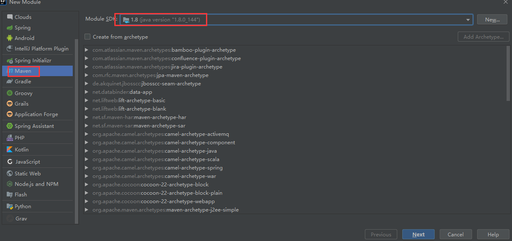Image resolution: width=512 pixels, height=241 pixels.
Task: Click the IntelliJ Platform Plugin icon
Action: (x=10, y=49)
